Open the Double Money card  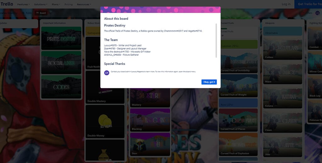(105, 122)
